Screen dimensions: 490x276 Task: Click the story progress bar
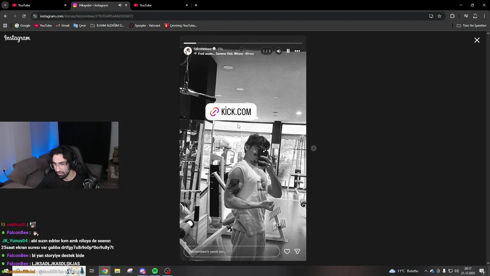243,43
